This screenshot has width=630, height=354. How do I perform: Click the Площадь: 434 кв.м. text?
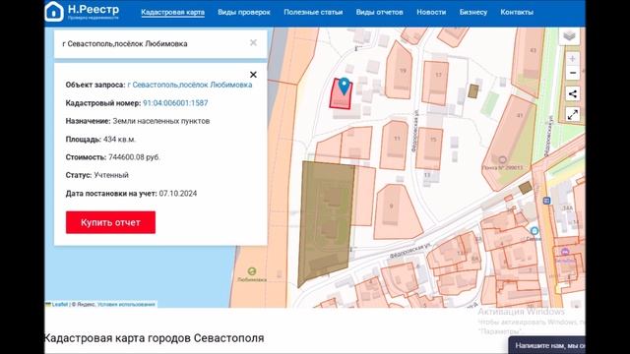[x=100, y=140]
